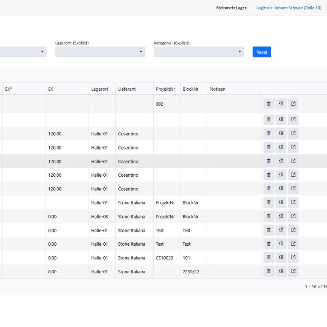
Task: Delete the completely empty table row
Action: pyautogui.click(x=269, y=120)
